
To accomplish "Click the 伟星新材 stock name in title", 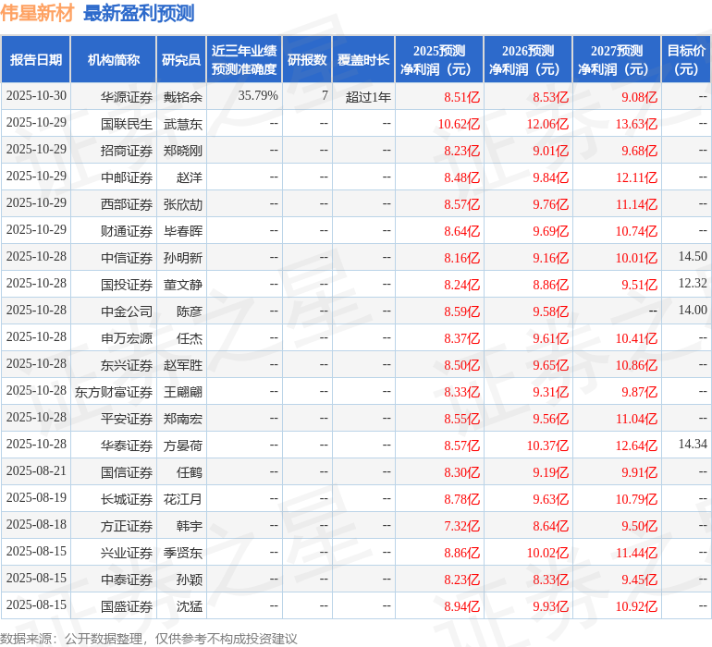I will coord(38,13).
